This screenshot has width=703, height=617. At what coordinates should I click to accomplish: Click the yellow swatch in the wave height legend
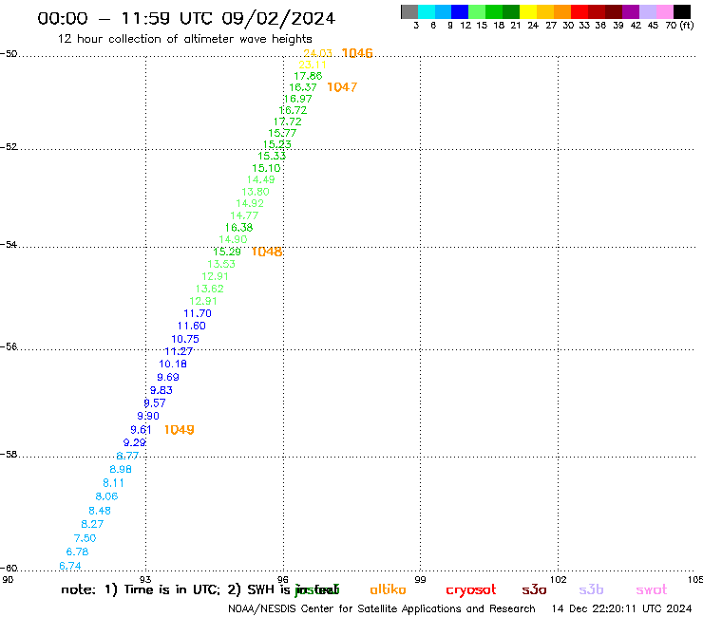click(x=528, y=11)
